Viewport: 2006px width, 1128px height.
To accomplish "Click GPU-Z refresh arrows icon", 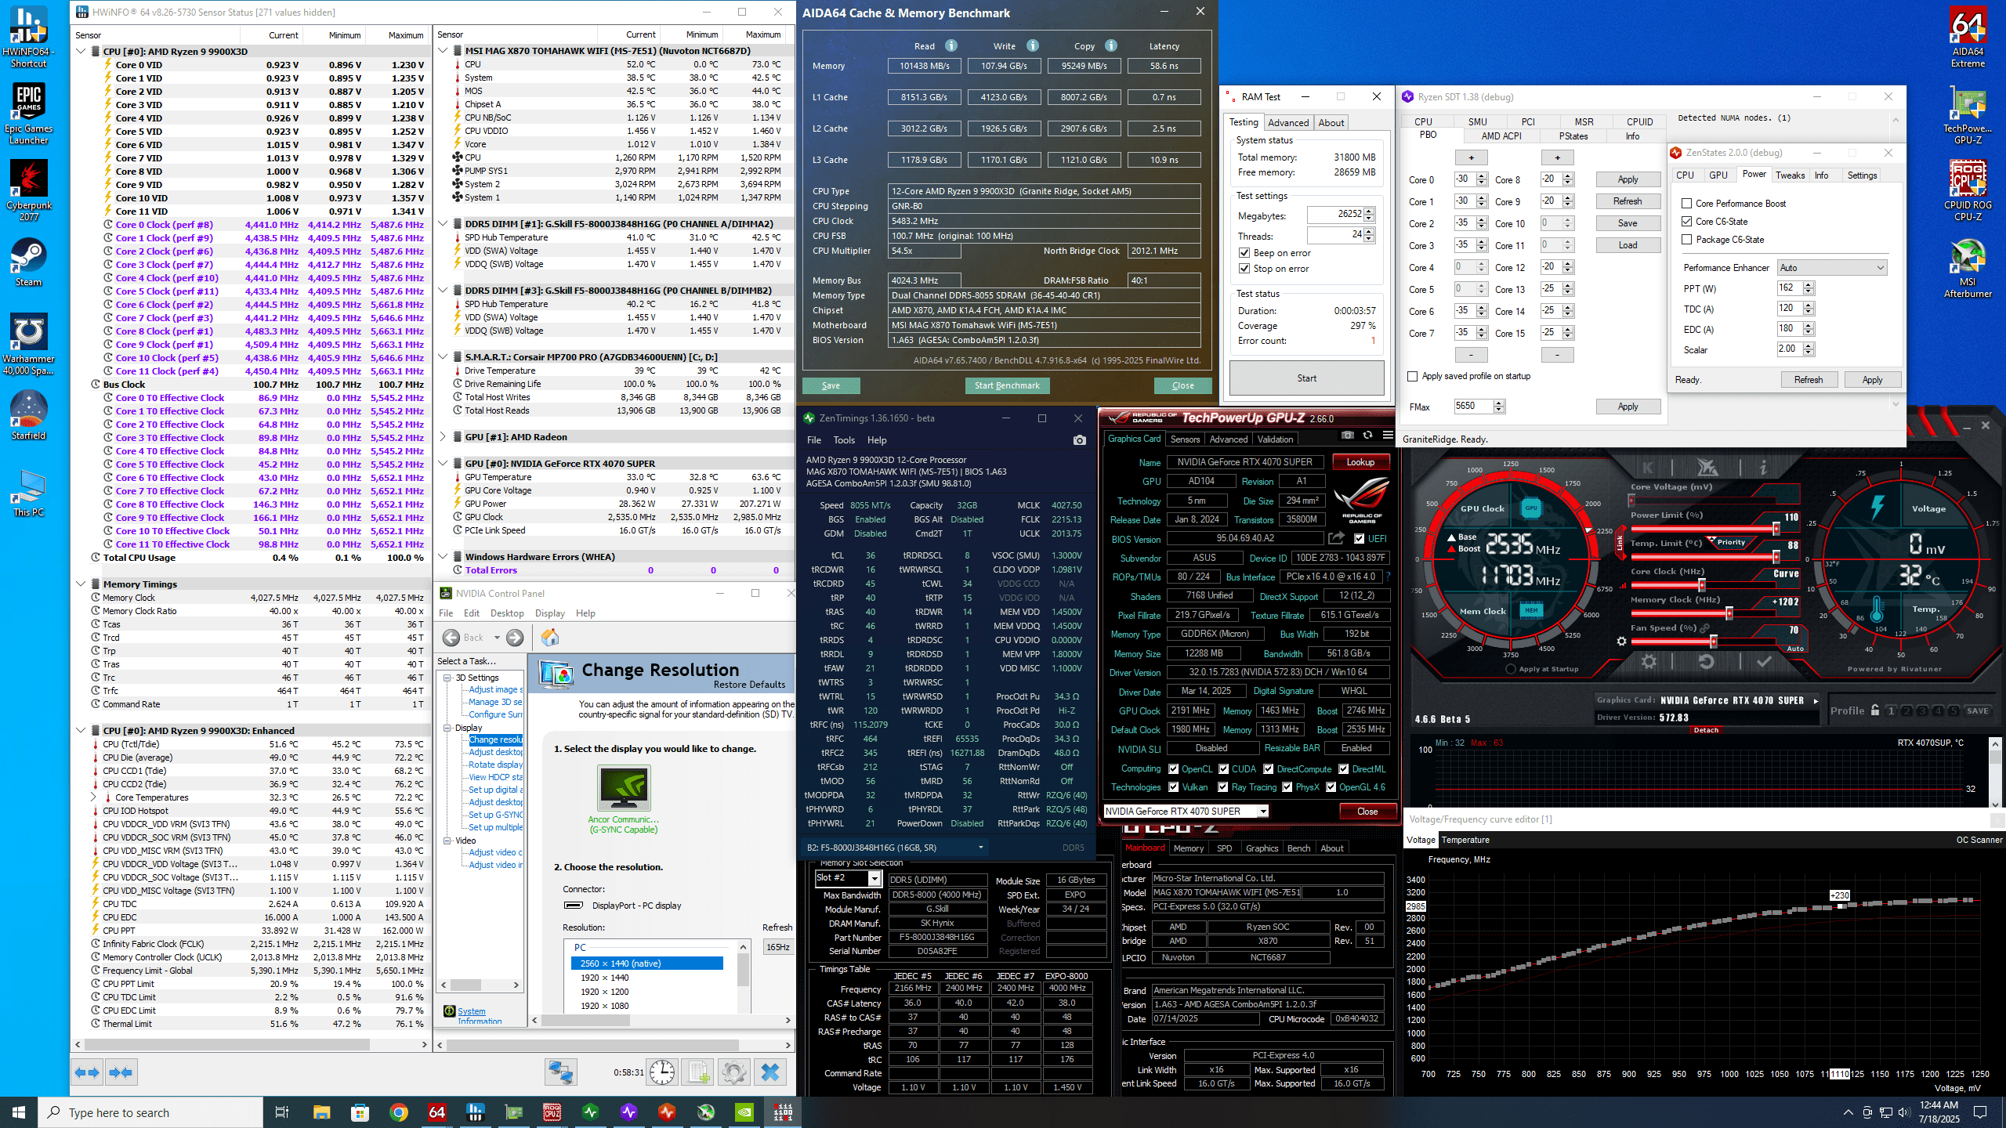I will pyautogui.click(x=1367, y=436).
